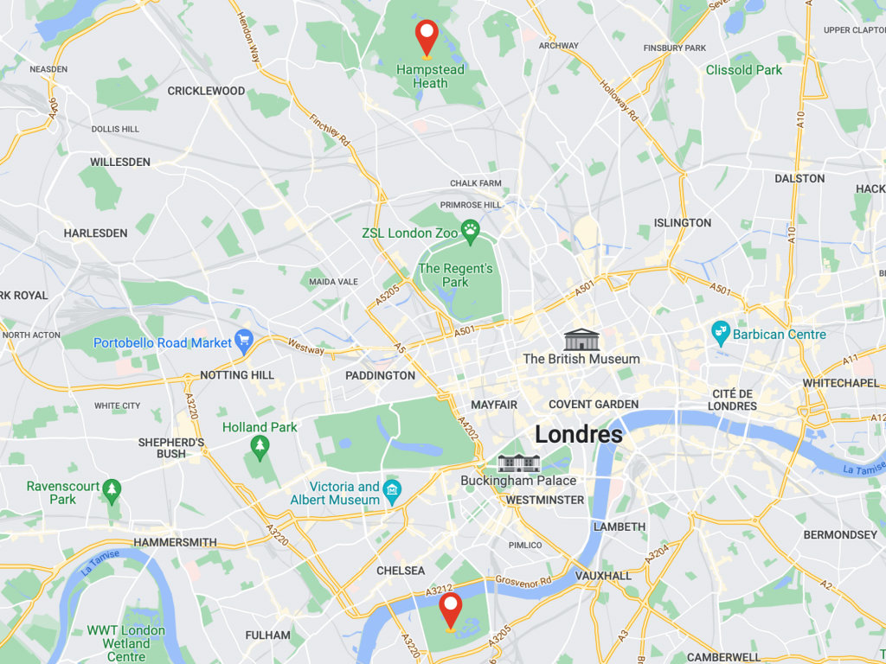Image resolution: width=886 pixels, height=664 pixels.
Task: Open the Hampstead Heath place label
Action: (430, 76)
